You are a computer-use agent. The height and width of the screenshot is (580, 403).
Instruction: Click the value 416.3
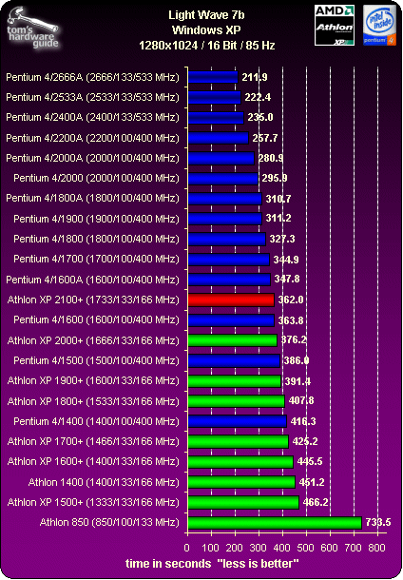303,421
